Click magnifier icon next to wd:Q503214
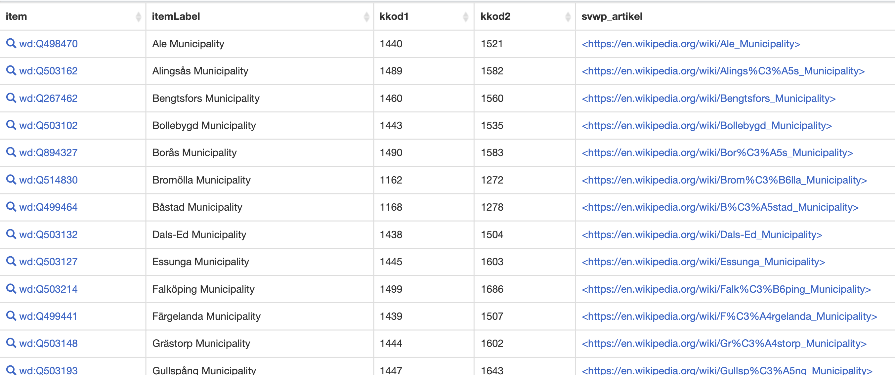Viewport: 895px width, 375px height. pyautogui.click(x=11, y=289)
